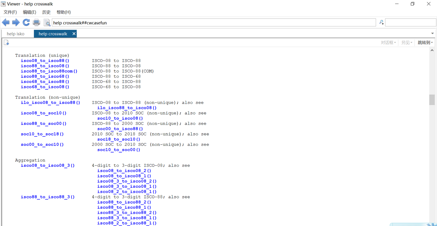Click the find-in-page icon
Image resolution: width=437 pixels, height=226 pixels.
(47, 22)
